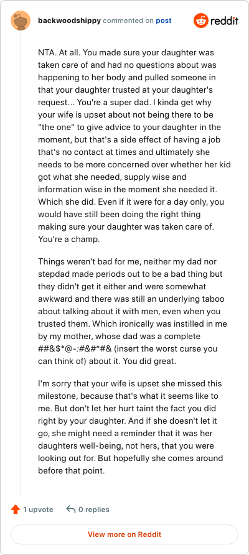Click the backwoodshippy user avatar
The image size is (249, 555).
(x=21, y=21)
